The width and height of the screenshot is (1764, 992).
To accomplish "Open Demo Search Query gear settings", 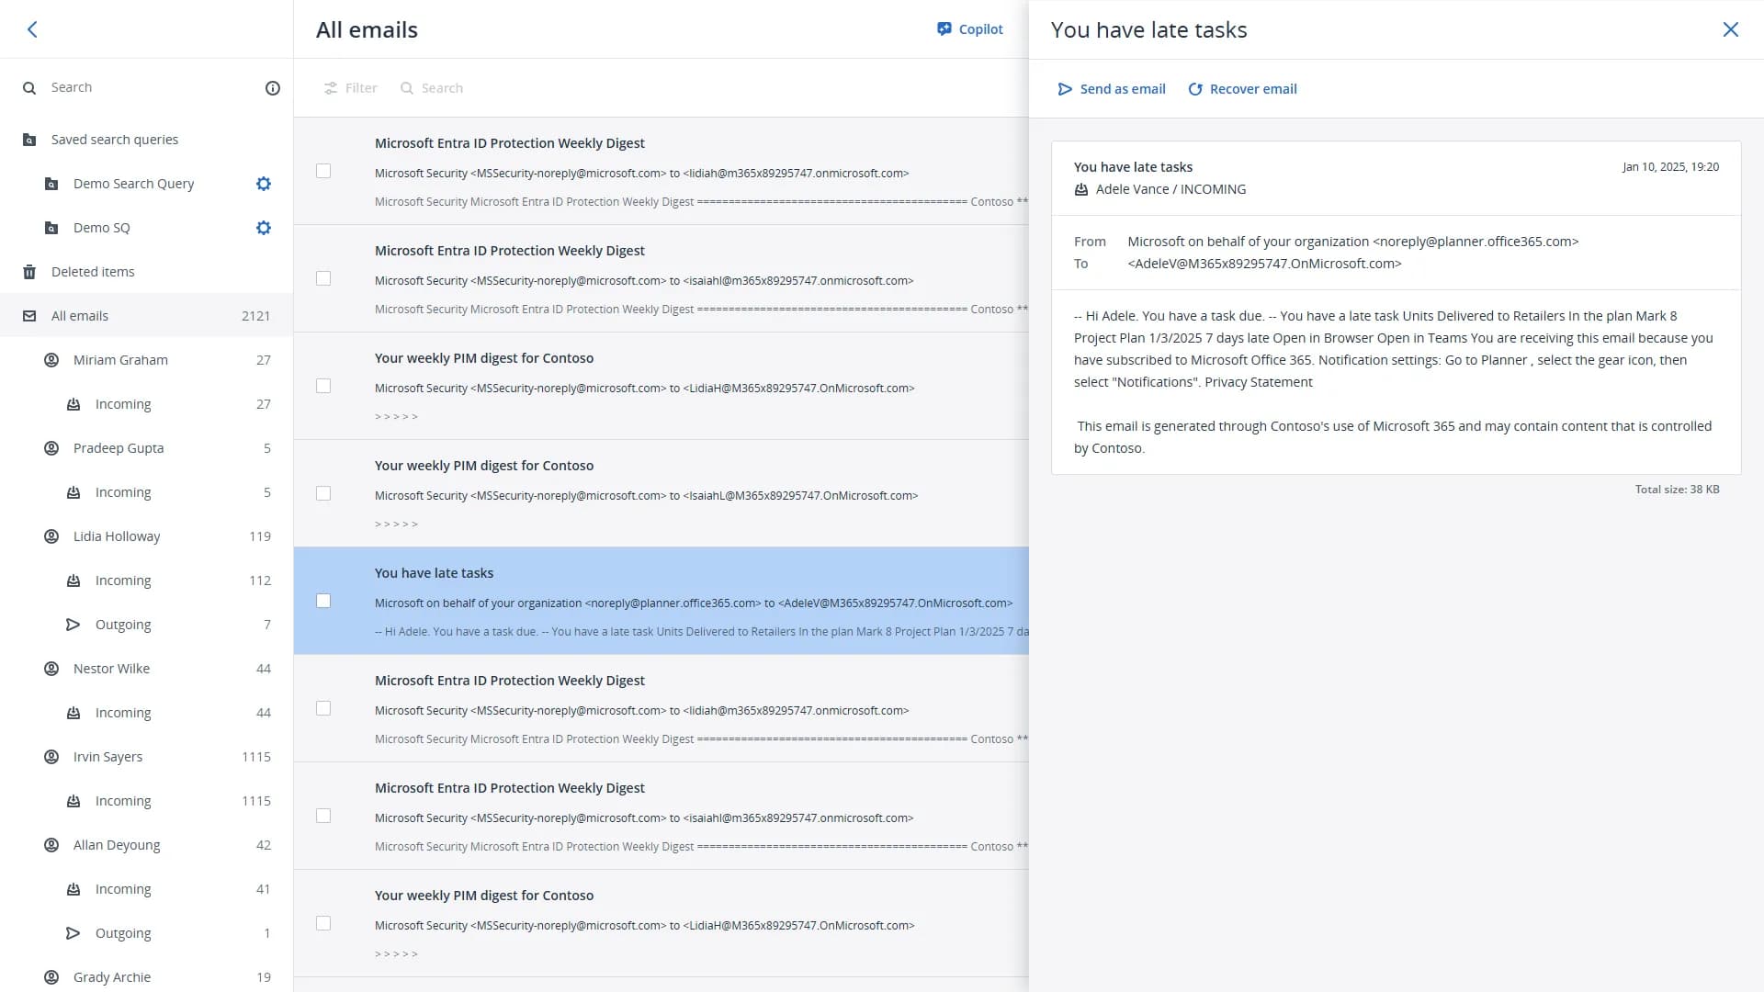I will [264, 184].
